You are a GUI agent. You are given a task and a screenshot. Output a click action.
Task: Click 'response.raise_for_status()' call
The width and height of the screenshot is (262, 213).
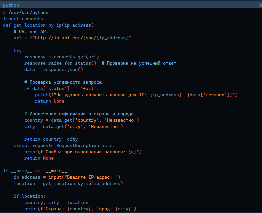[60, 63]
